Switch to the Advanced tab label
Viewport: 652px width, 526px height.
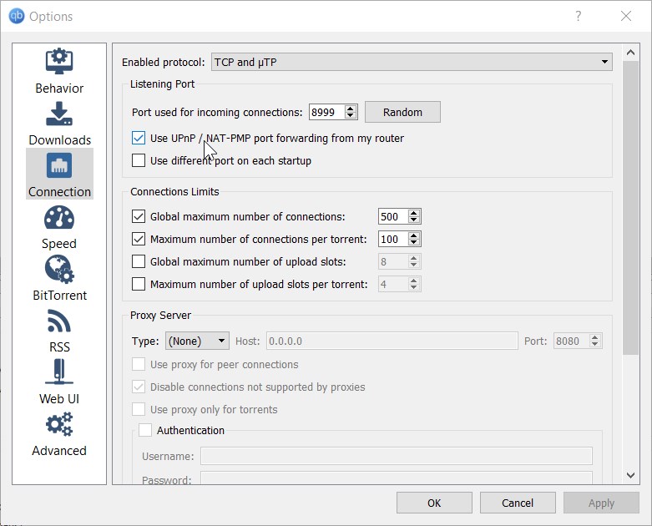tap(59, 450)
